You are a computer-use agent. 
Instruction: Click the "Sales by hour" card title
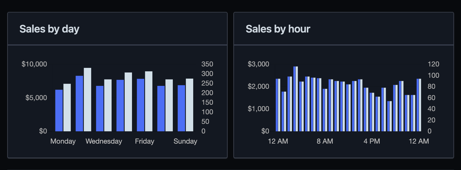(x=278, y=29)
